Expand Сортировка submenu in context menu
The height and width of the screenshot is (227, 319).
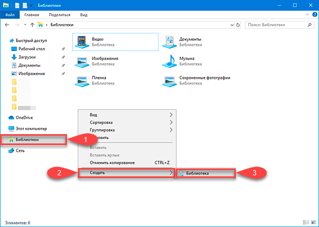click(x=127, y=123)
